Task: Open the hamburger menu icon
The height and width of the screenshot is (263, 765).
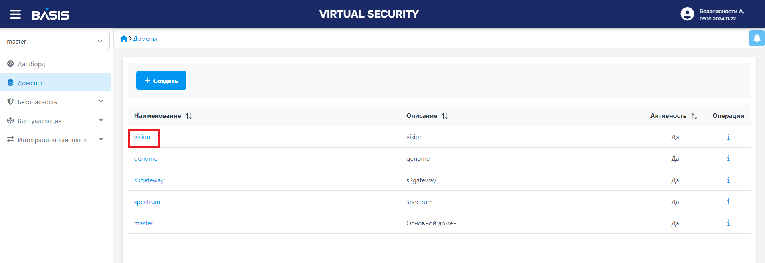Action: 15,14
